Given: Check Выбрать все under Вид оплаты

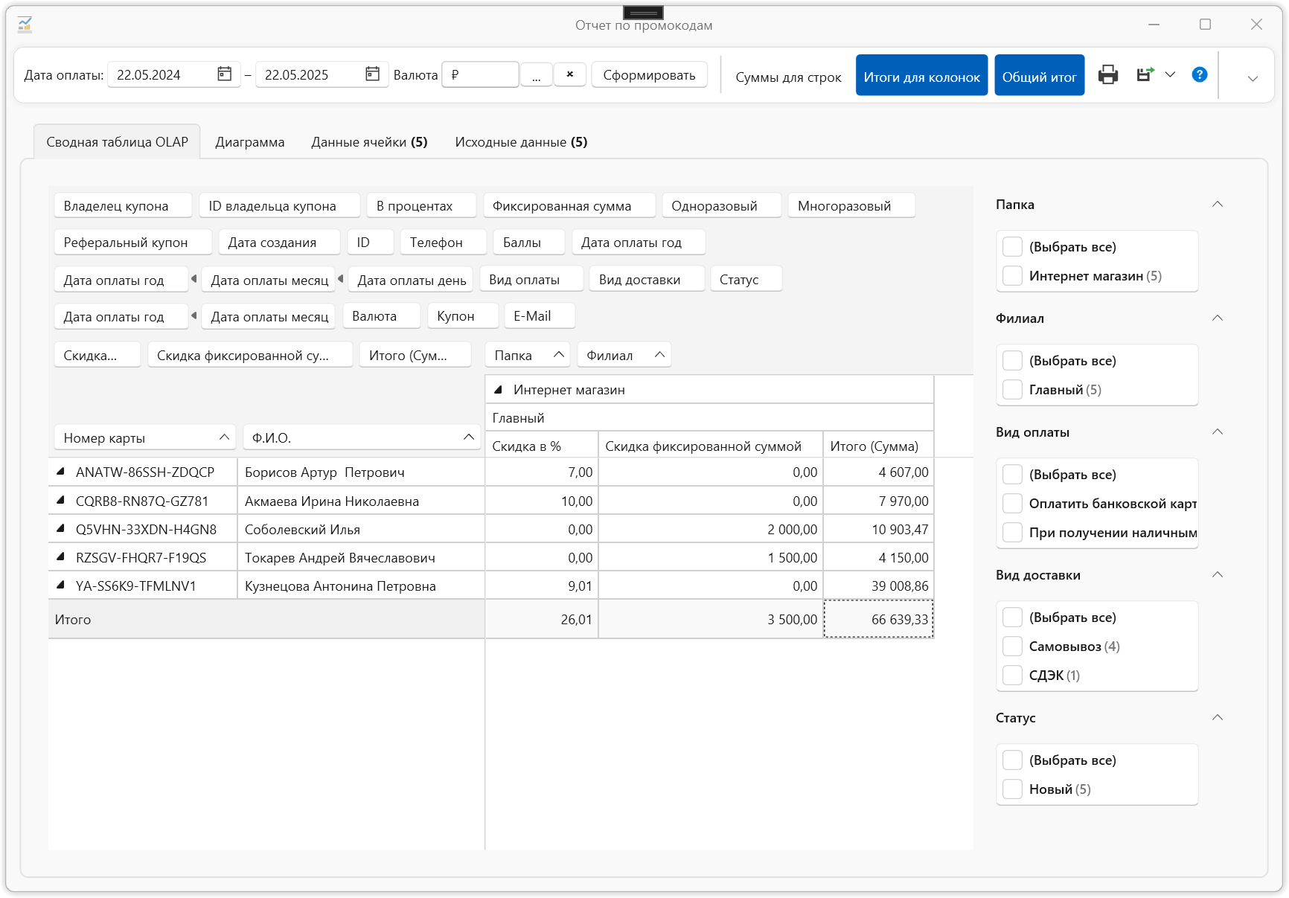Looking at the screenshot, I should pyautogui.click(x=1012, y=474).
